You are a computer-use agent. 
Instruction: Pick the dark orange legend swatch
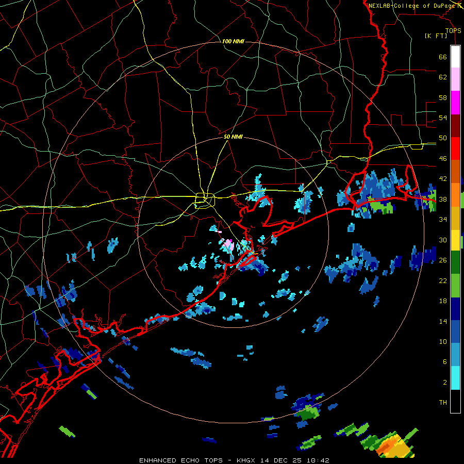click(455, 172)
